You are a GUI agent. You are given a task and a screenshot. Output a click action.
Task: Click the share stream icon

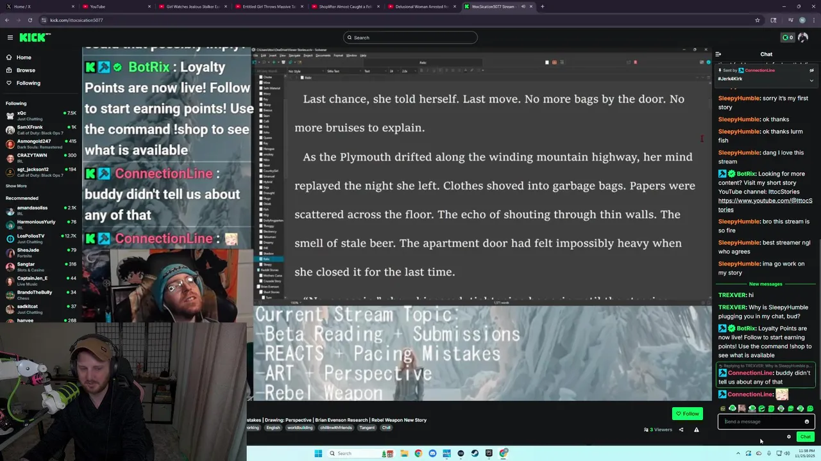681,430
